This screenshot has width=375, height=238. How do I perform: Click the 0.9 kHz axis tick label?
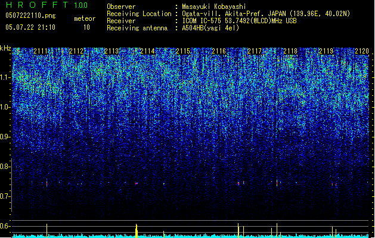point(5,137)
